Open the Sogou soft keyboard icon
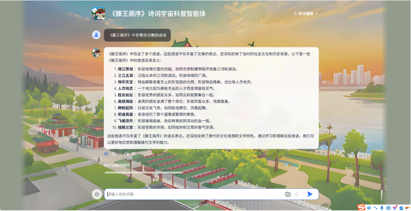The width and height of the screenshot is (411, 211). click(x=388, y=207)
